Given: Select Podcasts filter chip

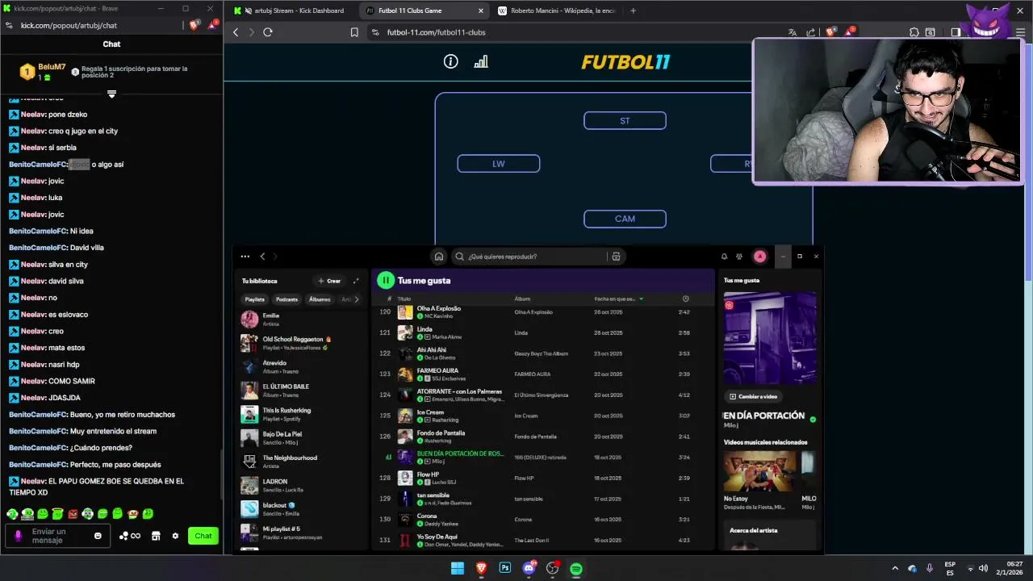Looking at the screenshot, I should coord(286,299).
